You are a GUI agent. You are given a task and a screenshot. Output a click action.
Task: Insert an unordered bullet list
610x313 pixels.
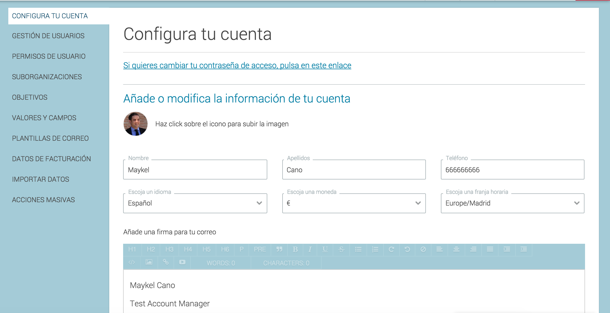358,250
